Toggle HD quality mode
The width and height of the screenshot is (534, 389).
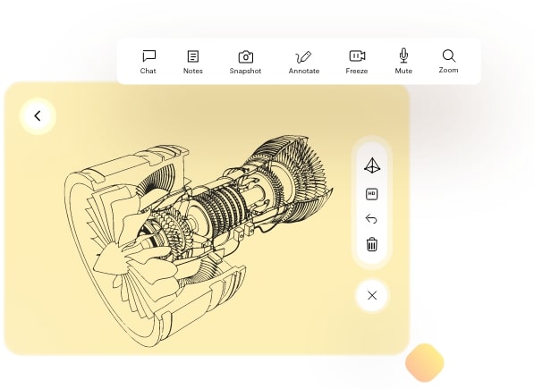pos(371,194)
